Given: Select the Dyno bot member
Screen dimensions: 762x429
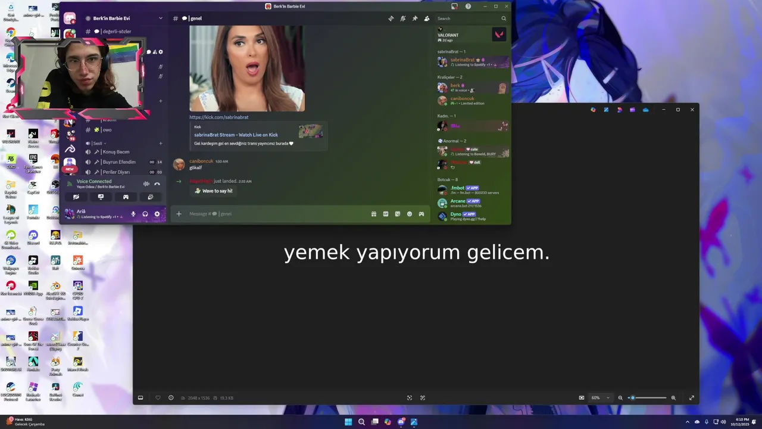Looking at the screenshot, I should 473,216.
